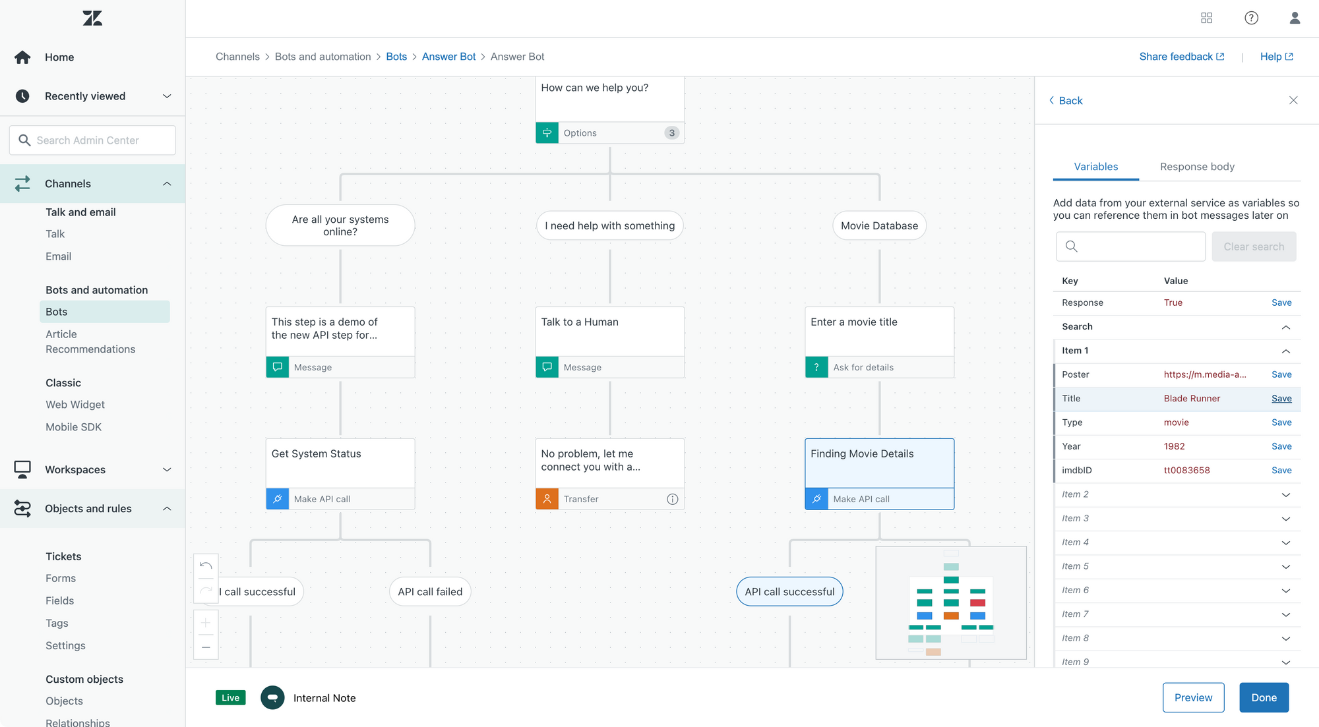This screenshot has width=1319, height=727.
Task: Zoom out with the minus icon
Action: [x=206, y=647]
